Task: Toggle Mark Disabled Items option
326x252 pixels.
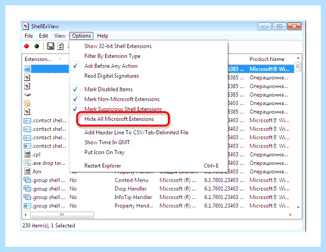Action: click(108, 89)
